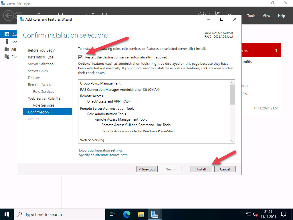This screenshot has height=220, width=293.
Task: Select Remote Access wizard step
Action: coord(40,85)
